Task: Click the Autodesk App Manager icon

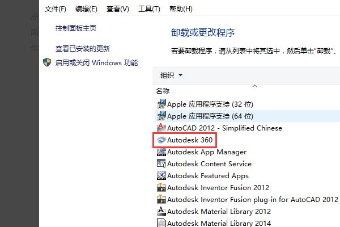Action: (x=161, y=152)
